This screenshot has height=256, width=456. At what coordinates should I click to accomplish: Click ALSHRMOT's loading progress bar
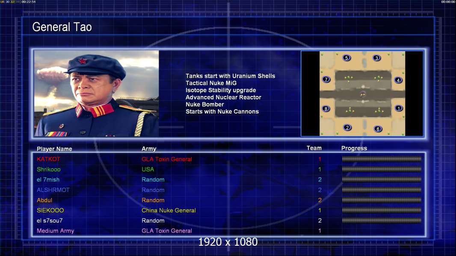[x=382, y=190]
